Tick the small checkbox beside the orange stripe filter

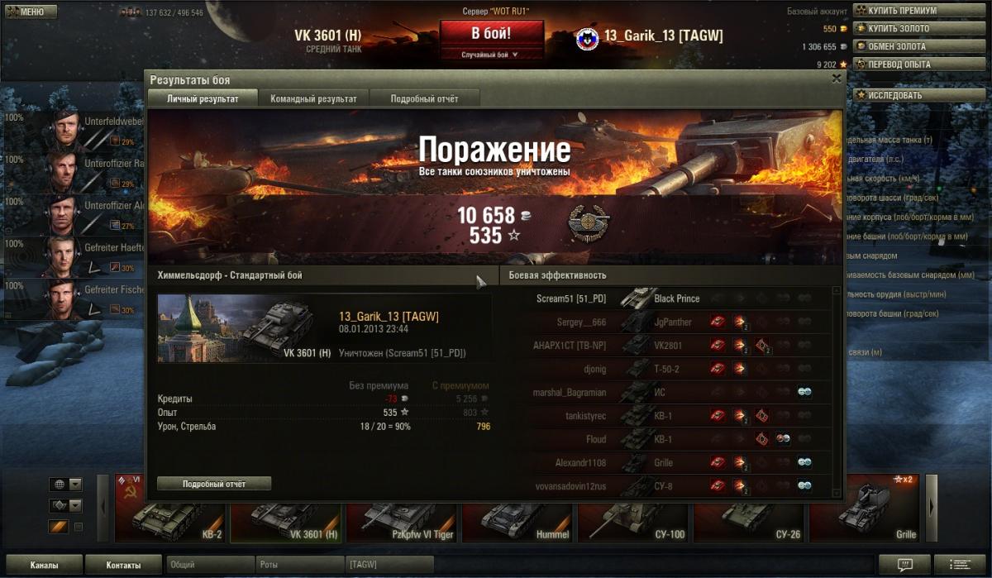coord(79,527)
